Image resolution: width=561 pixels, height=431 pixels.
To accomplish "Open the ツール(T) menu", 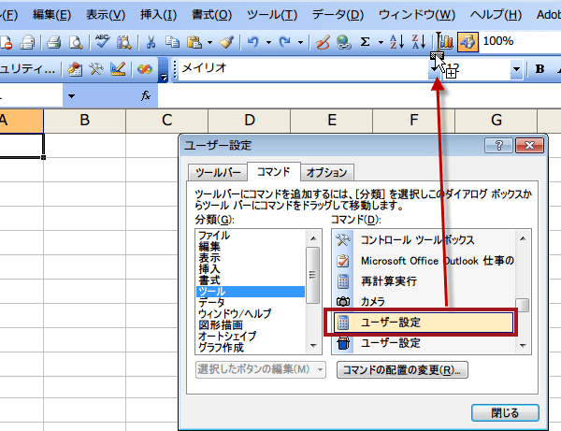I will point(272,15).
